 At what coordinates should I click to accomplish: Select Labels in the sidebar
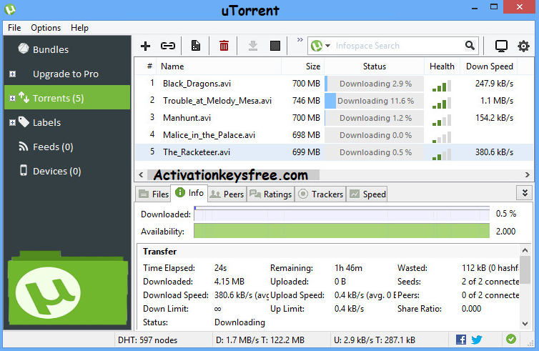coord(46,123)
